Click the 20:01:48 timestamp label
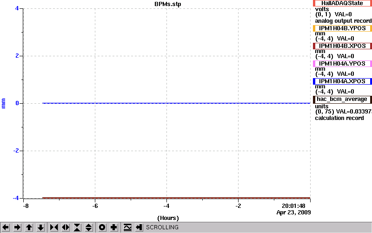The image size is (372, 233). (293, 206)
